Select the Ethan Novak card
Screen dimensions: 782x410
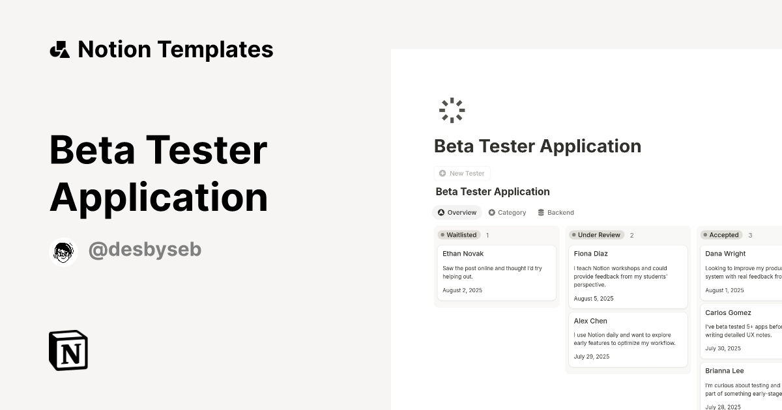(x=497, y=272)
